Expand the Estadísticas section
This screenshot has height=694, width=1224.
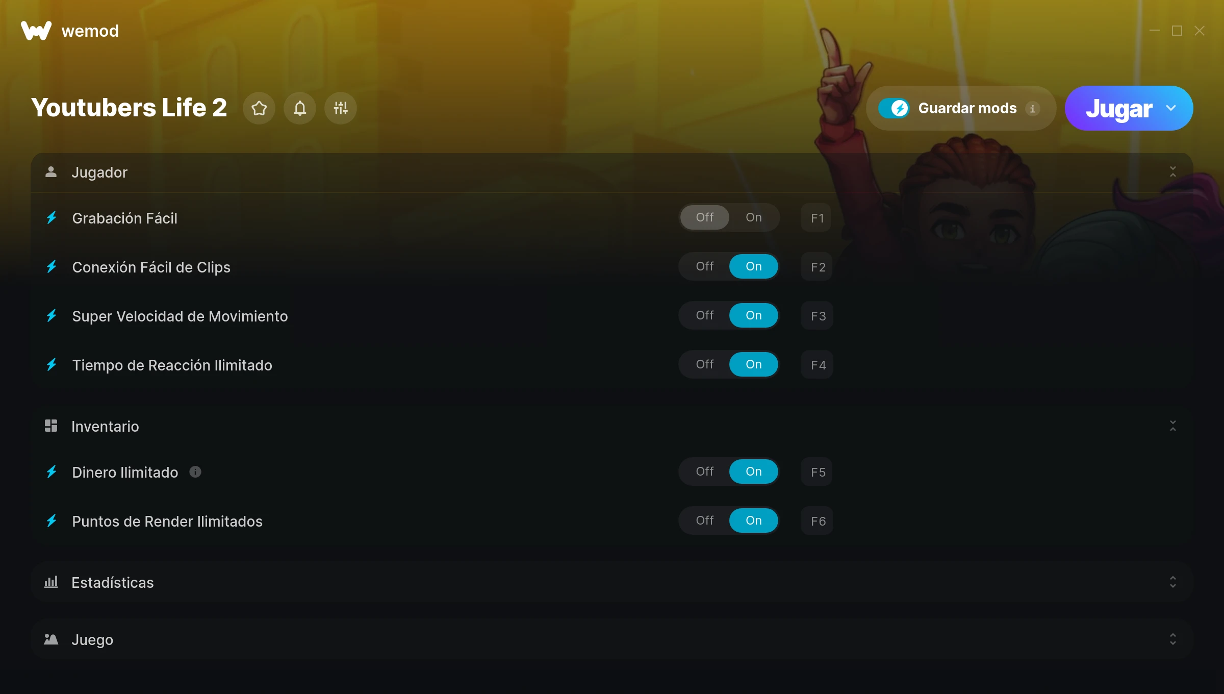[x=1173, y=582]
